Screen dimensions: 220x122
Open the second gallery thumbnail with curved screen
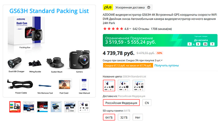pyautogui.click(x=29, y=107)
